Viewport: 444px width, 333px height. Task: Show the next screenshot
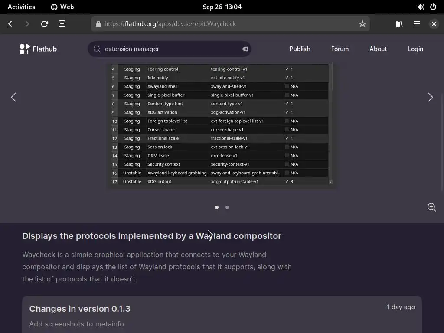click(x=430, y=97)
